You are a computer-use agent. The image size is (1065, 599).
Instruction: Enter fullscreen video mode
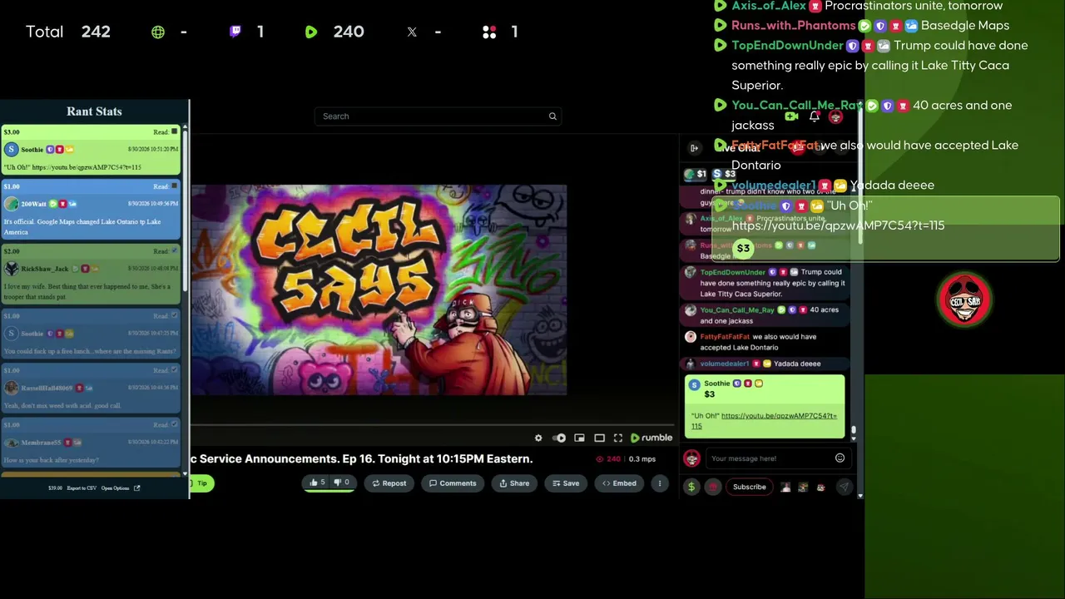tap(618, 438)
